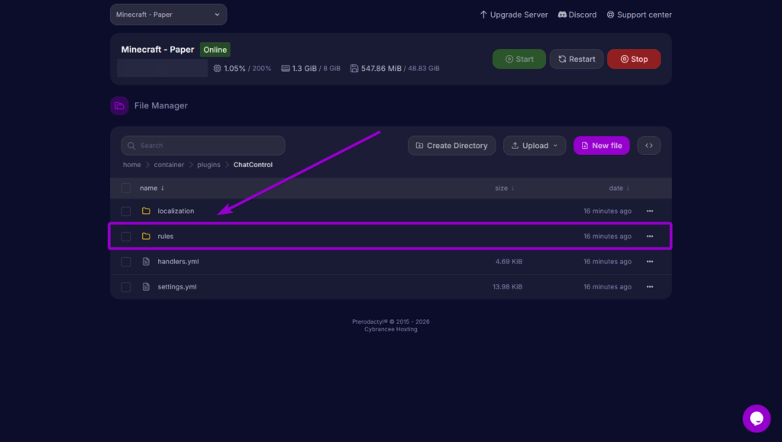Open the actions menu for handlers.yml
The width and height of the screenshot is (782, 442).
click(x=650, y=261)
